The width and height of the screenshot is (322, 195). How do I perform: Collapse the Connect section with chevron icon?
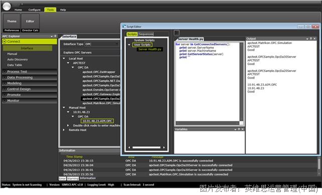[5, 42]
